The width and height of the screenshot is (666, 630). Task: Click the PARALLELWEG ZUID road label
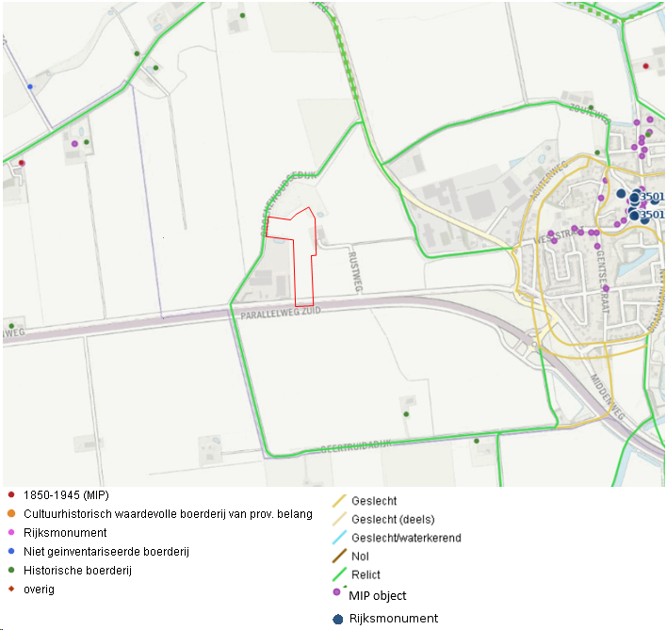pos(281,314)
